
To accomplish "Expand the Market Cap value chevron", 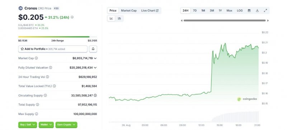I will pos(95,58).
